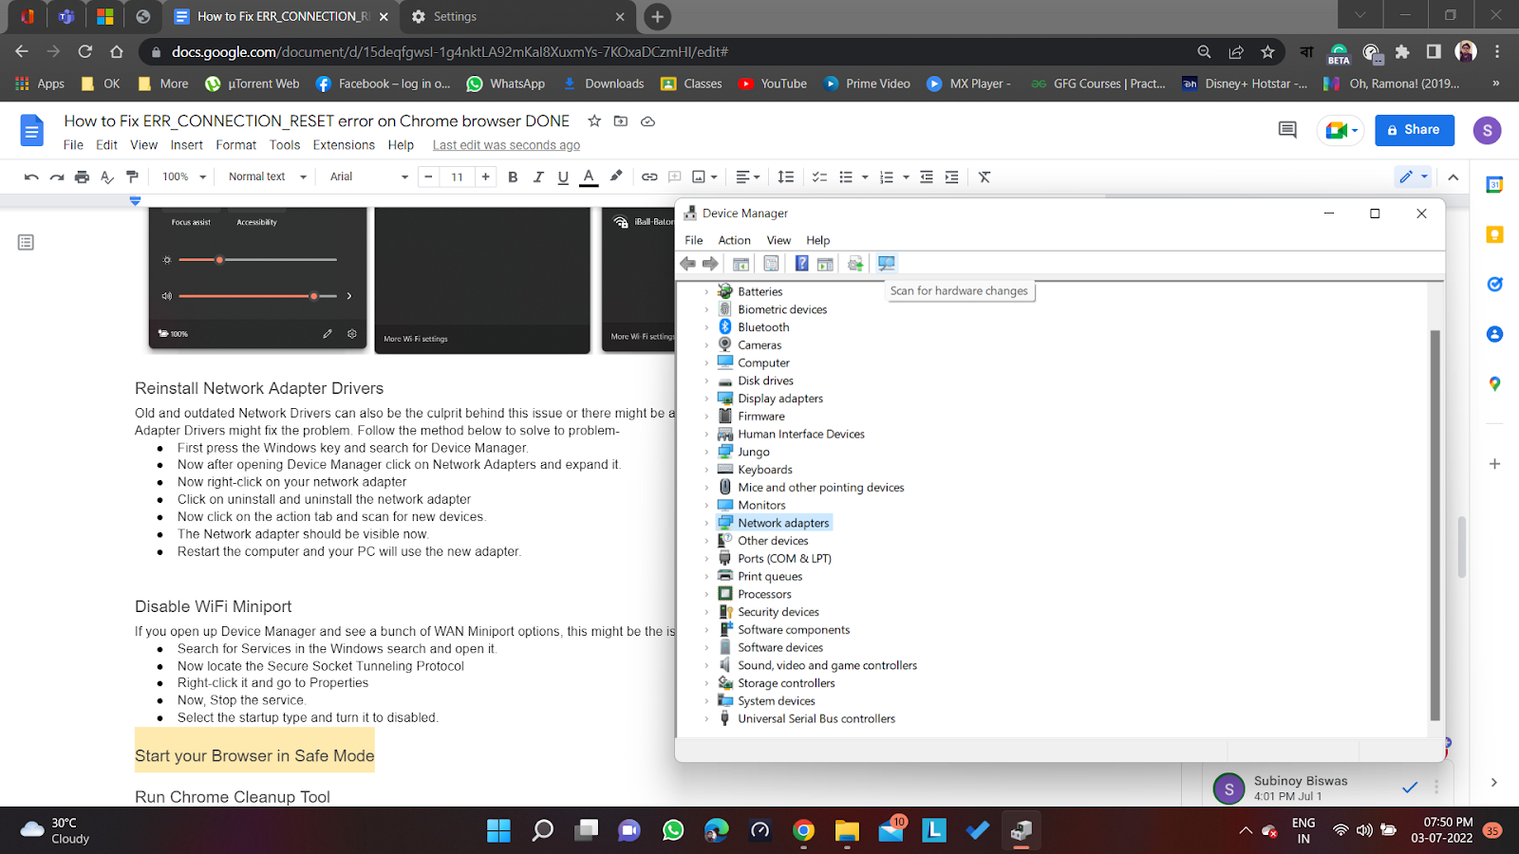Image resolution: width=1519 pixels, height=854 pixels.
Task: Star this Google Docs document
Action: [x=594, y=121]
